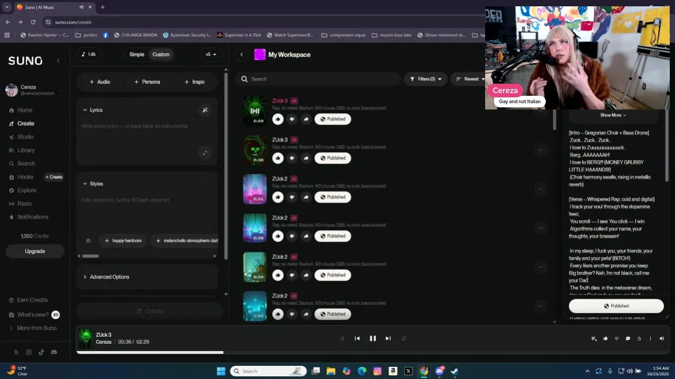
Task: Open Suno's X social link
Action: click(x=16, y=352)
